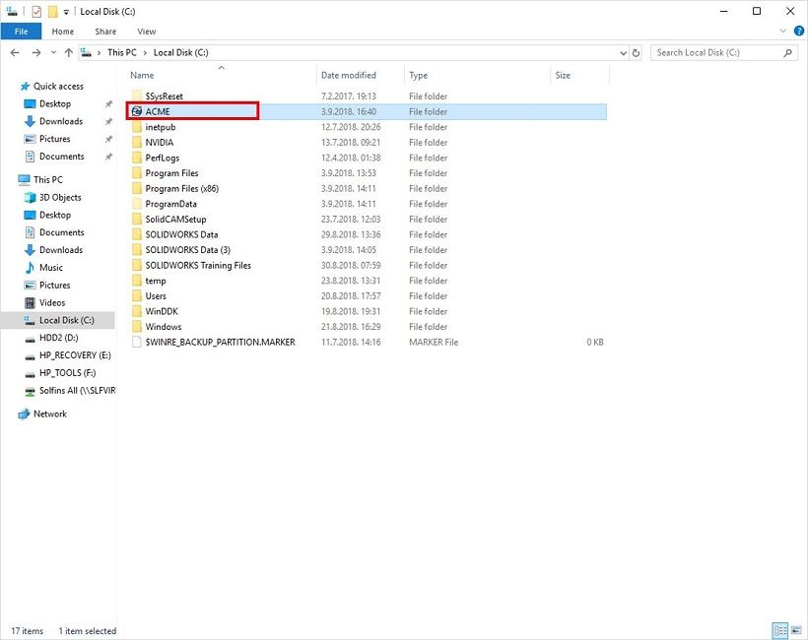
Task: Select HDD2 (D:) in navigation pane
Action: [x=57, y=338]
